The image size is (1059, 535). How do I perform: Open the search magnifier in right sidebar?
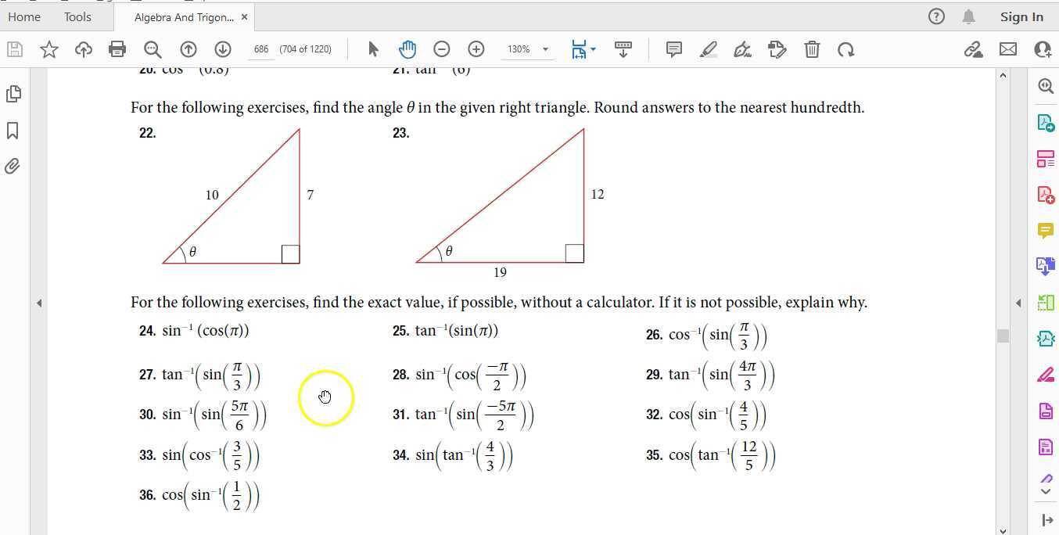tap(1046, 86)
